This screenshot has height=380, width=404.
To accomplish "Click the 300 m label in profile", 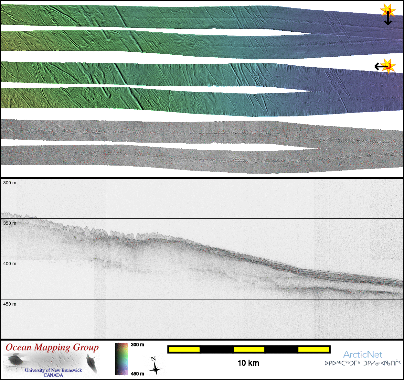I will [10, 183].
